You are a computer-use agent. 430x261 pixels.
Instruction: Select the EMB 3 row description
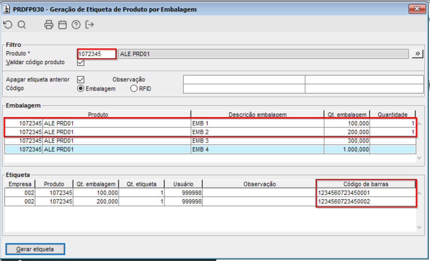(x=258, y=141)
